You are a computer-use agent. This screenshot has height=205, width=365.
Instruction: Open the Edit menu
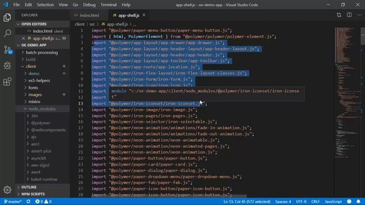pyautogui.click(x=28, y=5)
